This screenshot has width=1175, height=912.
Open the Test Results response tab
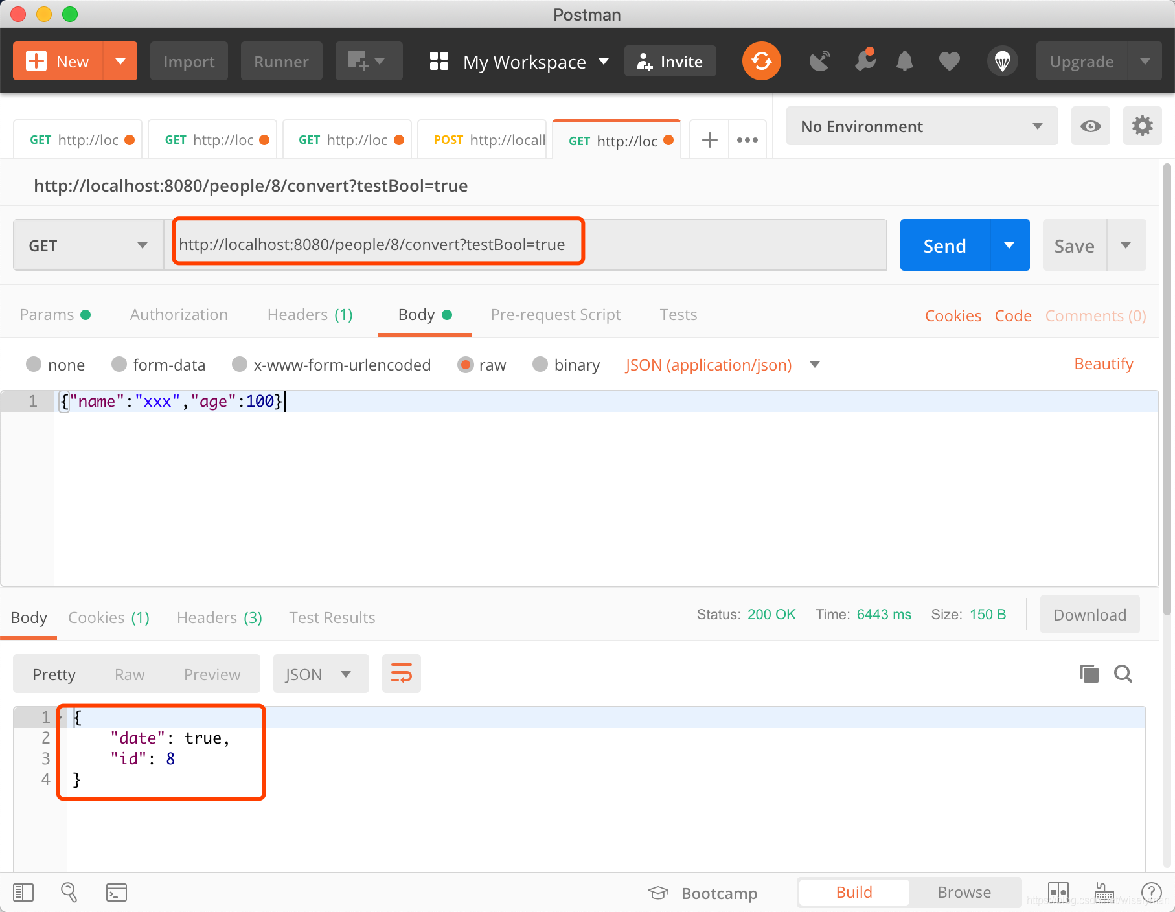tap(332, 618)
